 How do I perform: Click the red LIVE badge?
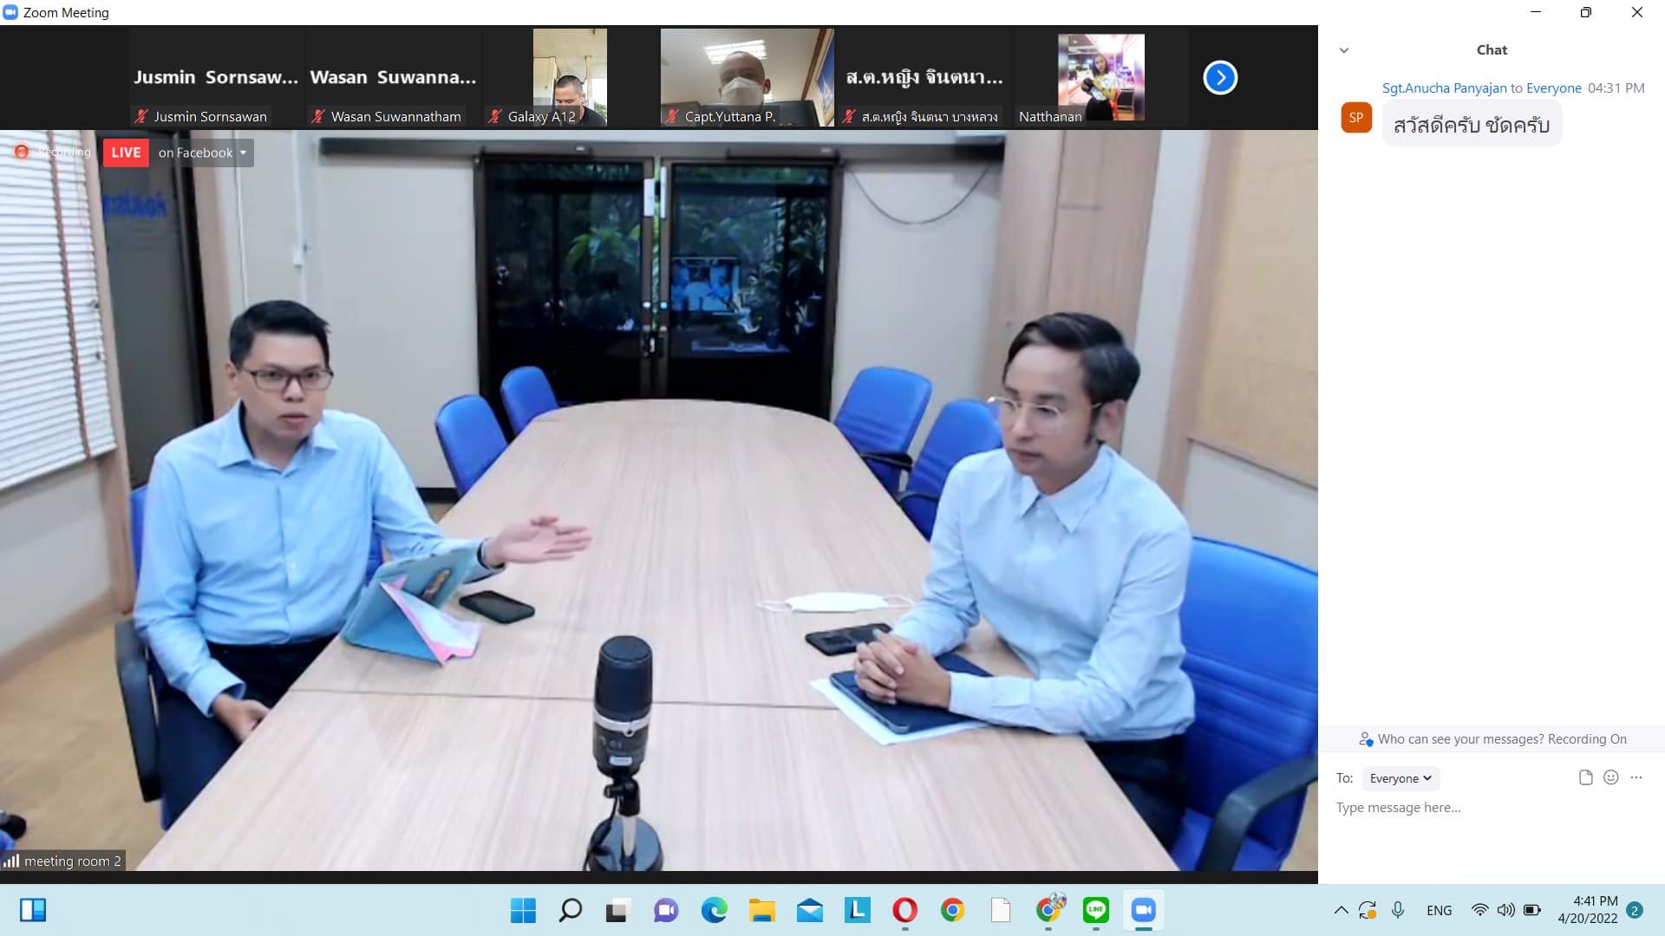[126, 153]
